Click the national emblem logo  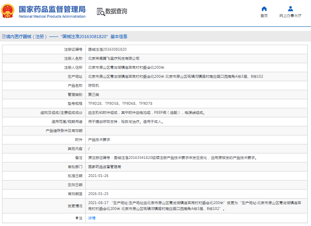[x=8, y=11]
